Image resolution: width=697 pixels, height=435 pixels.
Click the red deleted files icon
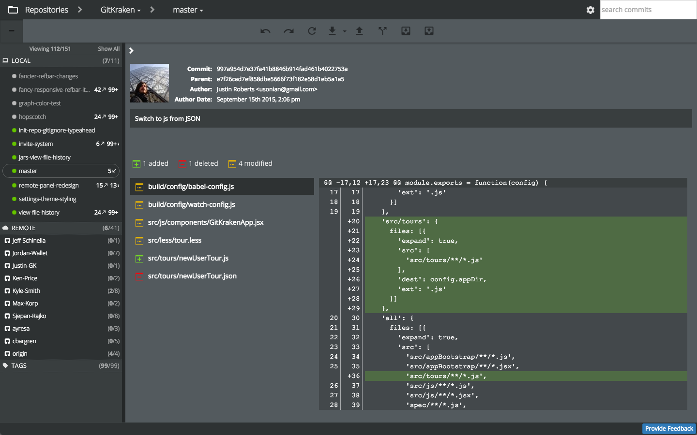(182, 164)
